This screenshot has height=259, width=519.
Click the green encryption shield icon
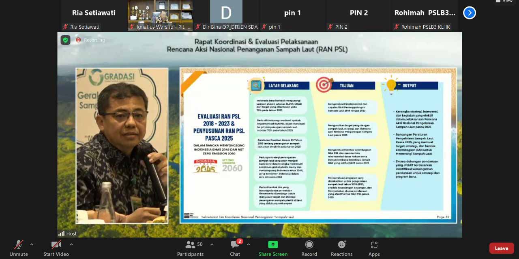pyautogui.click(x=65, y=40)
